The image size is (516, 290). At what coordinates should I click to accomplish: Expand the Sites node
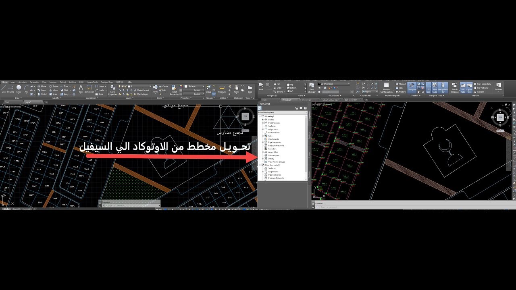pyautogui.click(x=263, y=136)
